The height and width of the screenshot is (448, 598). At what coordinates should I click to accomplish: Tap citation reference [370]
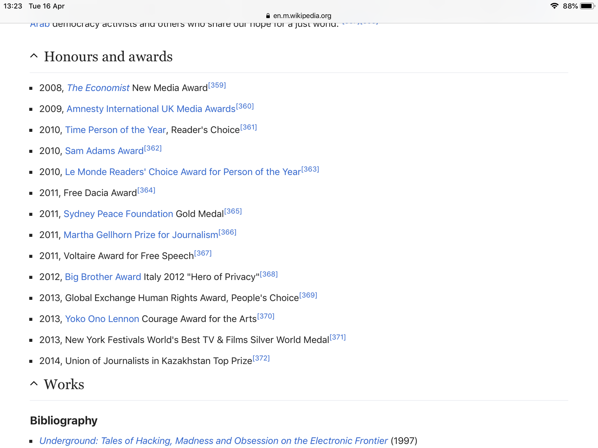(x=266, y=316)
